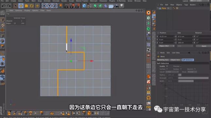Click the Camera object icon
Image resolution: width=211 pixels, height=118 pixels.
click(116, 6)
